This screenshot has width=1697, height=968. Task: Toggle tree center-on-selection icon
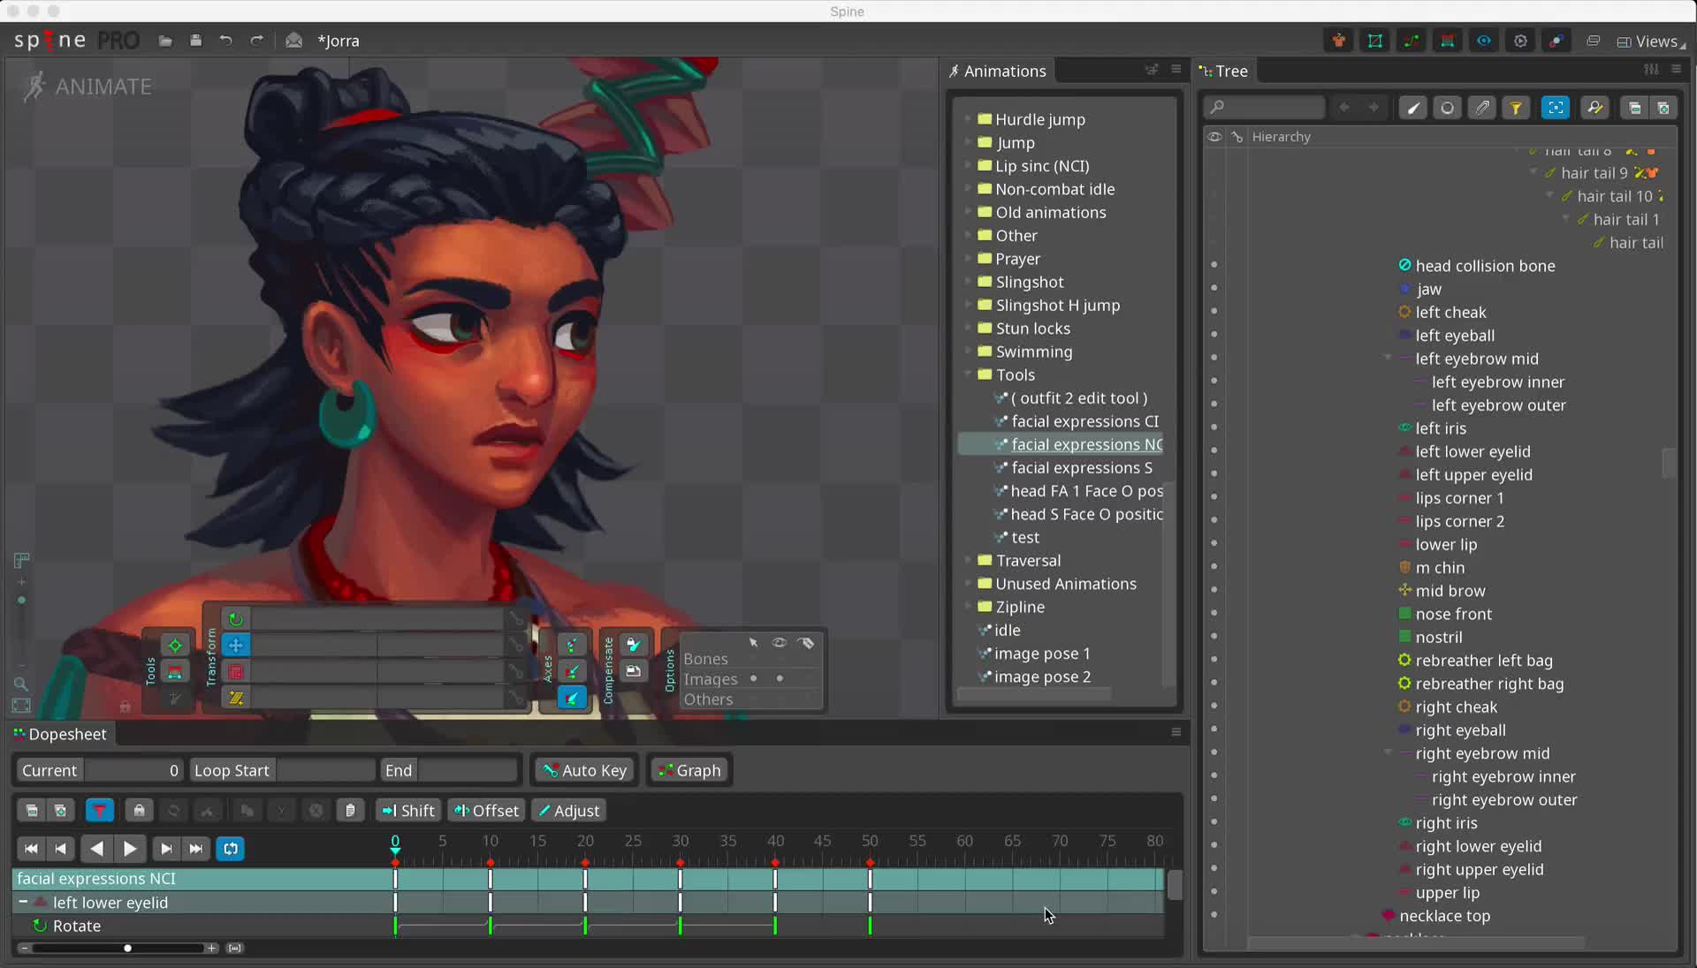coord(1556,108)
